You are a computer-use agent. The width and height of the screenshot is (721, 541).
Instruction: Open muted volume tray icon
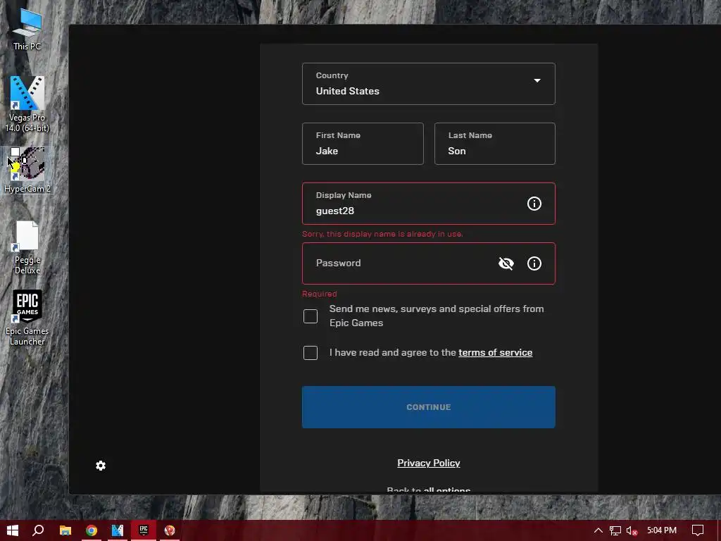pos(632,531)
